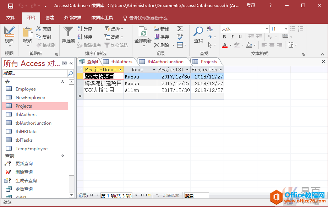Click the Filter funnel icon

[68, 32]
